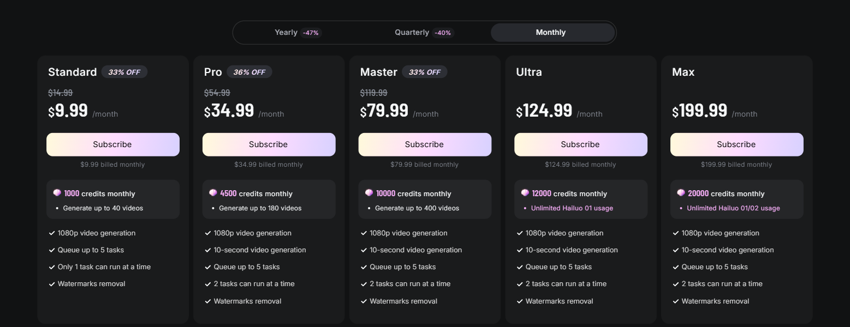
Task: Click '4500 credits monthly' text
Action: (x=257, y=193)
